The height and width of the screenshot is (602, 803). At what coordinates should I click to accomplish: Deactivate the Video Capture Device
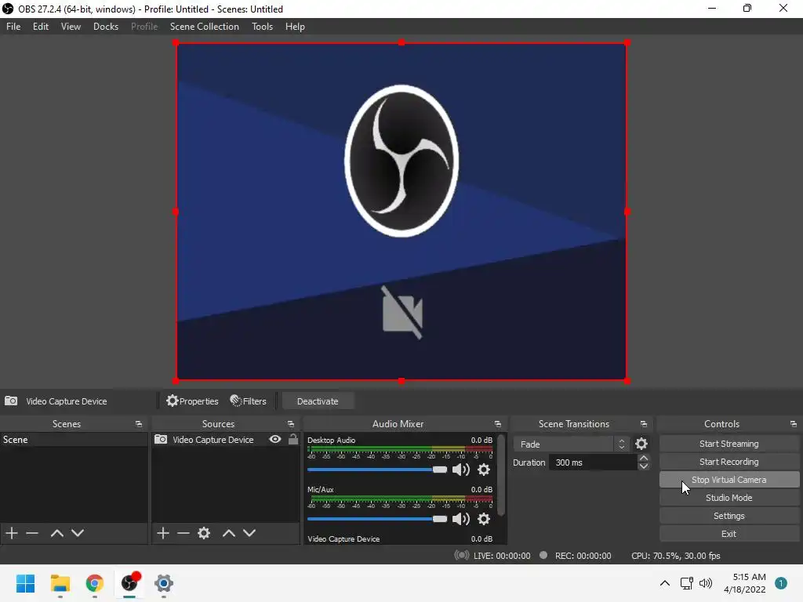point(318,401)
